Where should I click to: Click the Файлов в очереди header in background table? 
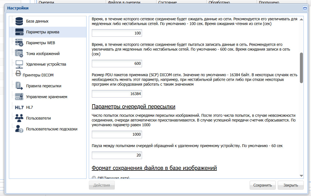[x=124, y=3]
